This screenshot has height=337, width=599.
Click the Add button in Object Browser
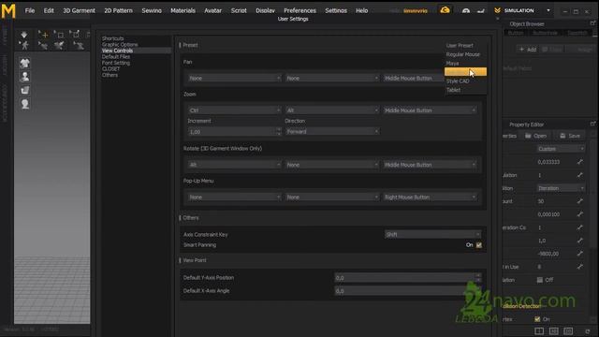pyautogui.click(x=528, y=50)
